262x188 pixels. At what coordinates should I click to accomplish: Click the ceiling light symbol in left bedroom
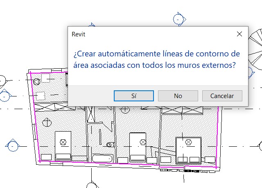coord(46,122)
